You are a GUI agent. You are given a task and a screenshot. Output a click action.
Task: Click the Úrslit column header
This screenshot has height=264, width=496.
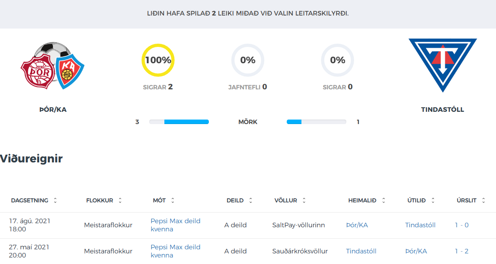pyautogui.click(x=467, y=200)
